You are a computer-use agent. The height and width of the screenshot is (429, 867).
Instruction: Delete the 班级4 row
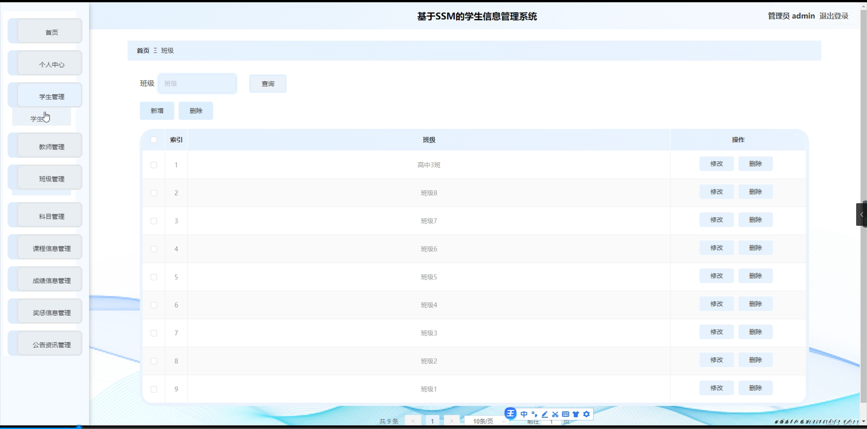(x=755, y=303)
